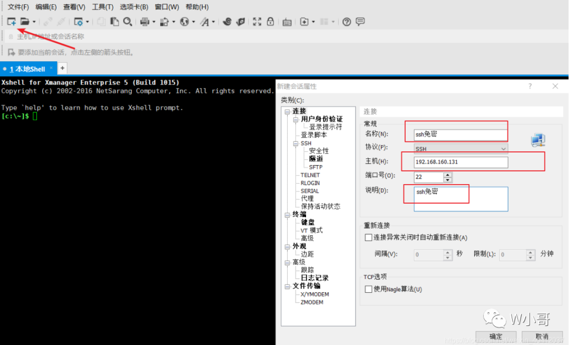Image resolution: width=569 pixels, height=345 pixels.
Task: Open the 编辑(E) menu
Action: tap(46, 7)
